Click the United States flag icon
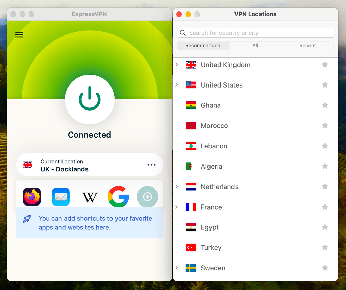The width and height of the screenshot is (346, 290). (x=191, y=85)
